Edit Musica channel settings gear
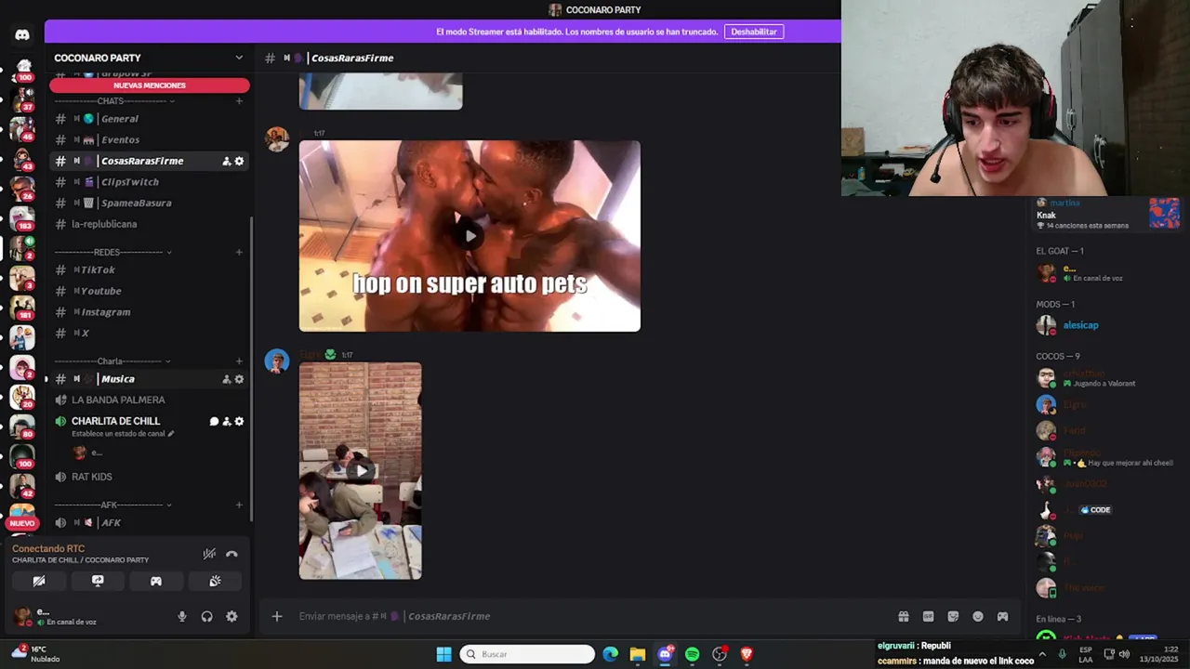1190x669 pixels. point(239,379)
